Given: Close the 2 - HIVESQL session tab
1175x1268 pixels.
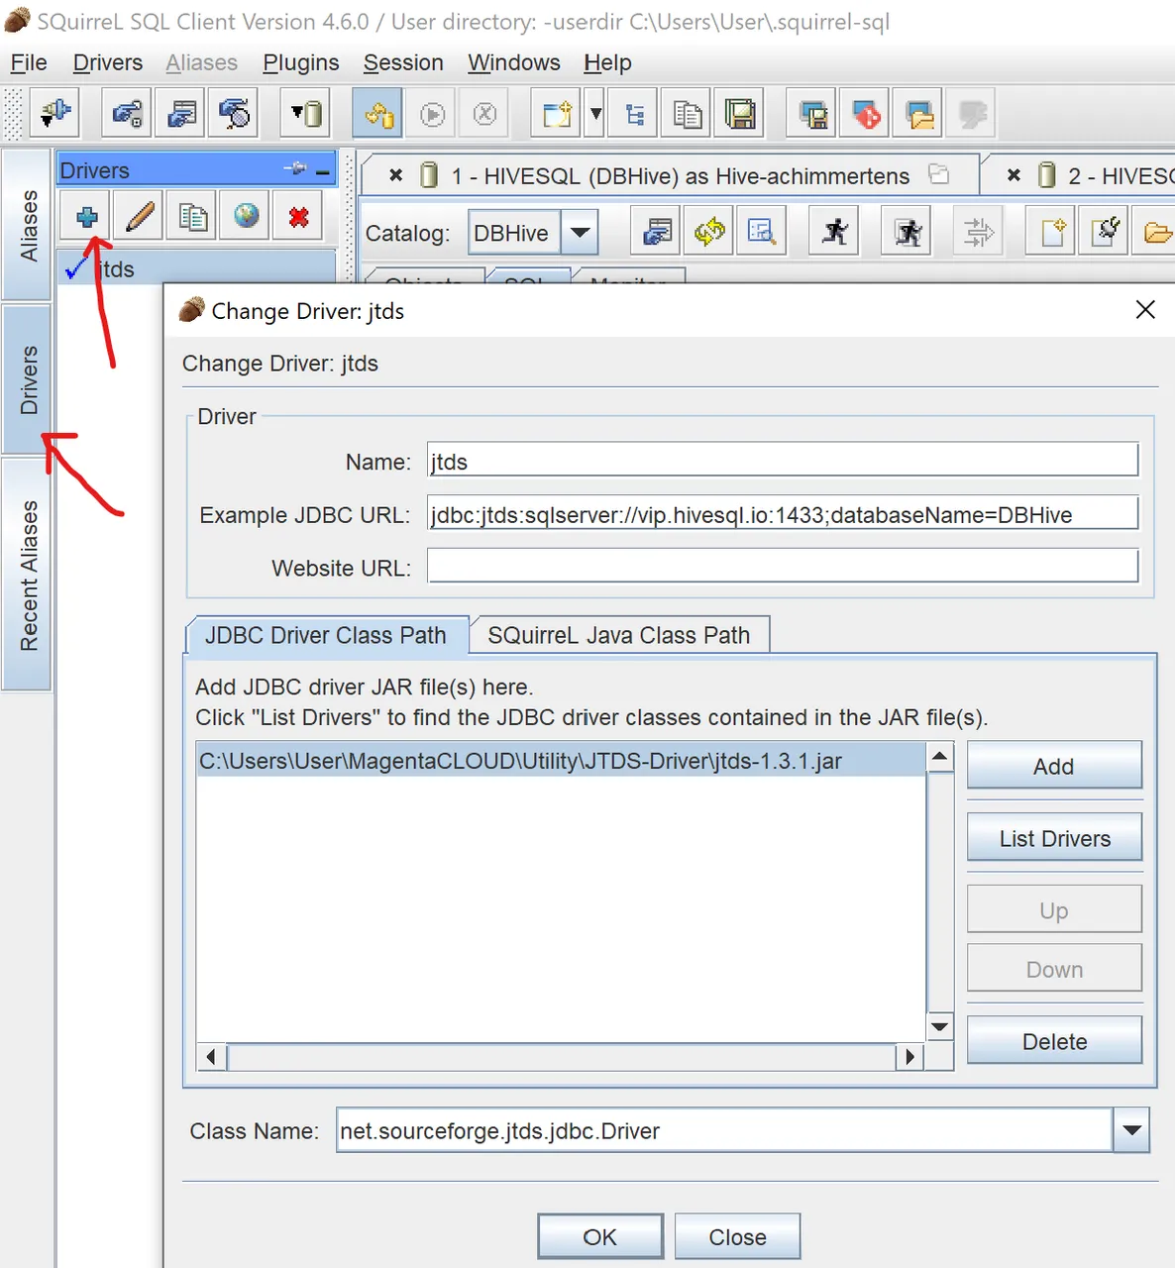Looking at the screenshot, I should coord(1014,175).
